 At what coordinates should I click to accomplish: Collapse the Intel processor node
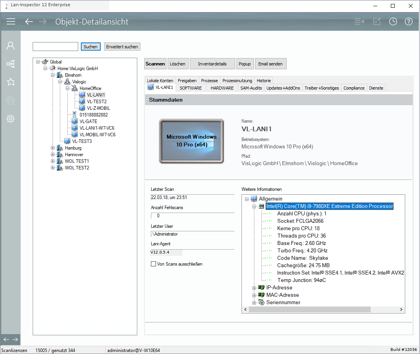click(254, 206)
